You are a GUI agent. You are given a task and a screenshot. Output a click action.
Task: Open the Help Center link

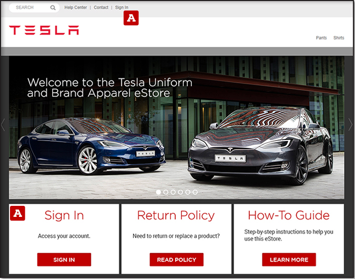tap(76, 7)
